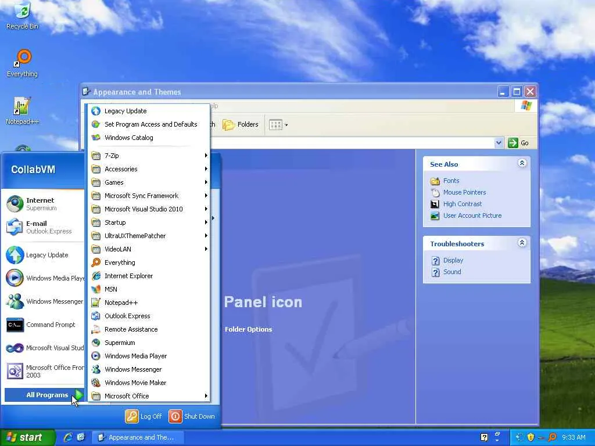Image resolution: width=595 pixels, height=446 pixels.
Task: Open Legacy Update in All Programs list
Action: point(149,111)
